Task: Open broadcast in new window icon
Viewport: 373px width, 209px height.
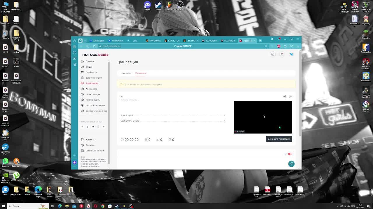Action: tap(290, 97)
